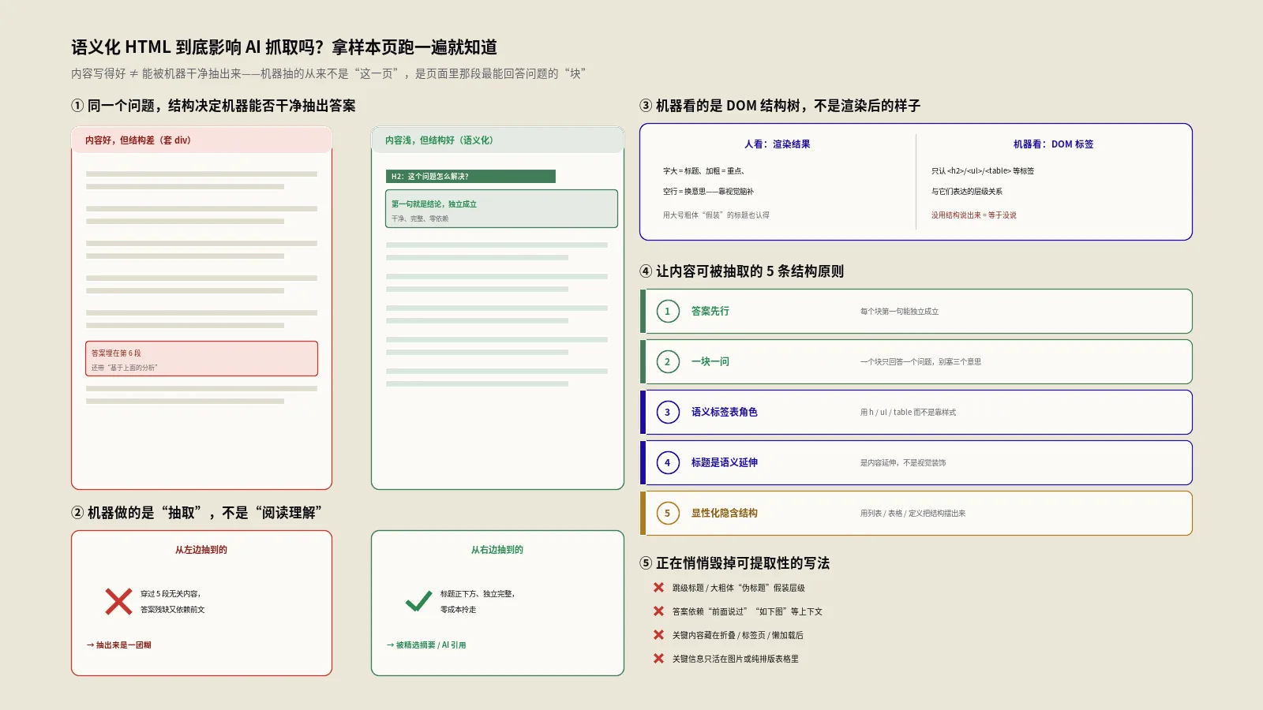
Task: Click the text 一块一问
Action: [710, 362]
